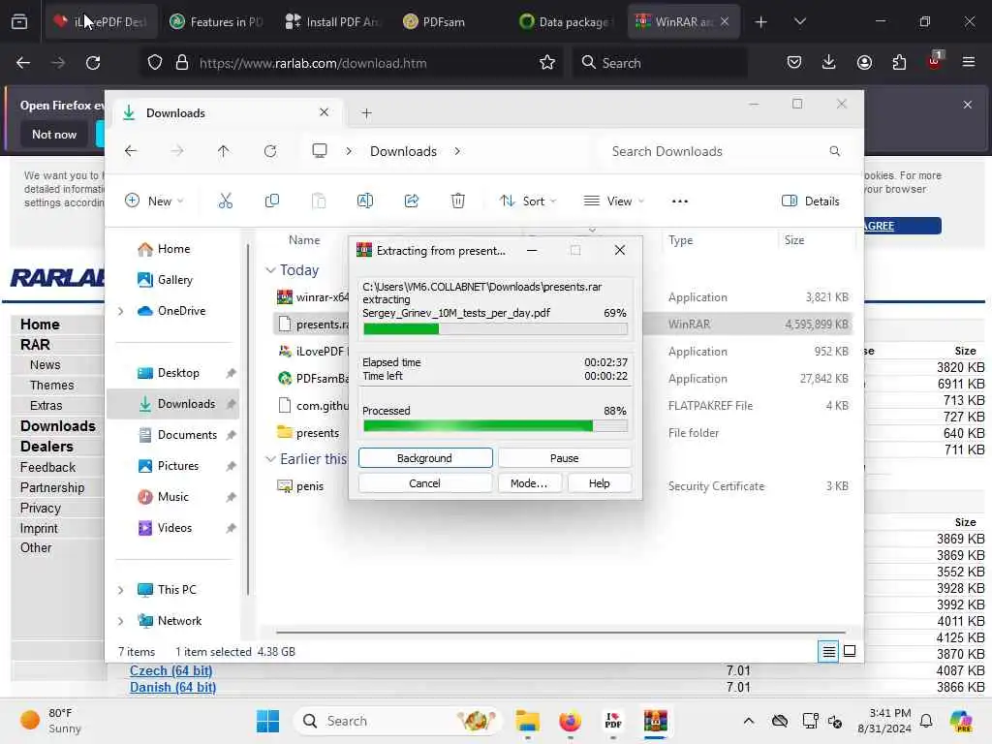Click Background in extraction dialog
This screenshot has width=992, height=744.
tap(425, 458)
